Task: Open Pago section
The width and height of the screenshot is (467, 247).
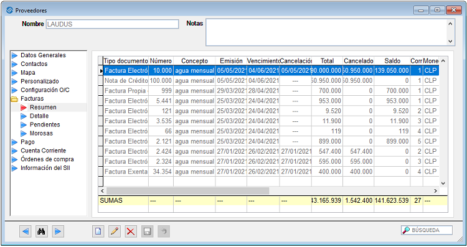Action: pyautogui.click(x=27, y=142)
